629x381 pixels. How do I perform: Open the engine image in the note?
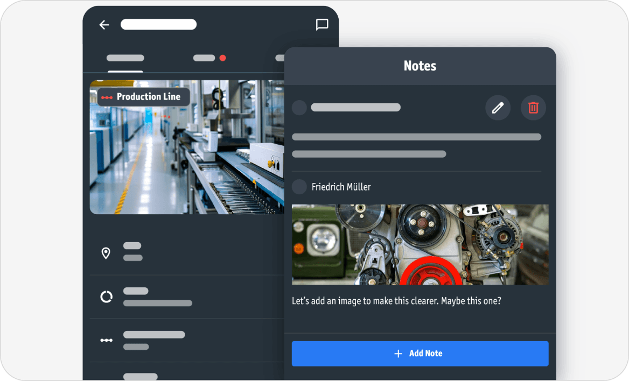coord(420,244)
